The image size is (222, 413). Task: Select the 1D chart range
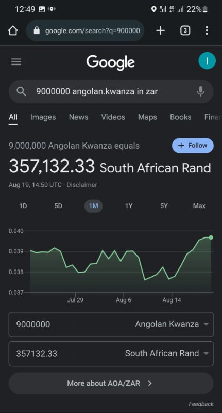(23, 206)
